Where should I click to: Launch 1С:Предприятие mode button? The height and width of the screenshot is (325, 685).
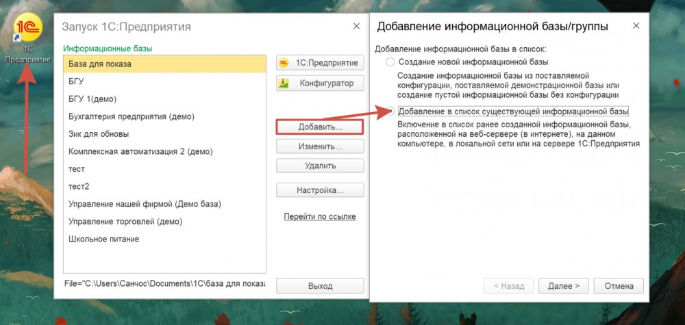320,62
